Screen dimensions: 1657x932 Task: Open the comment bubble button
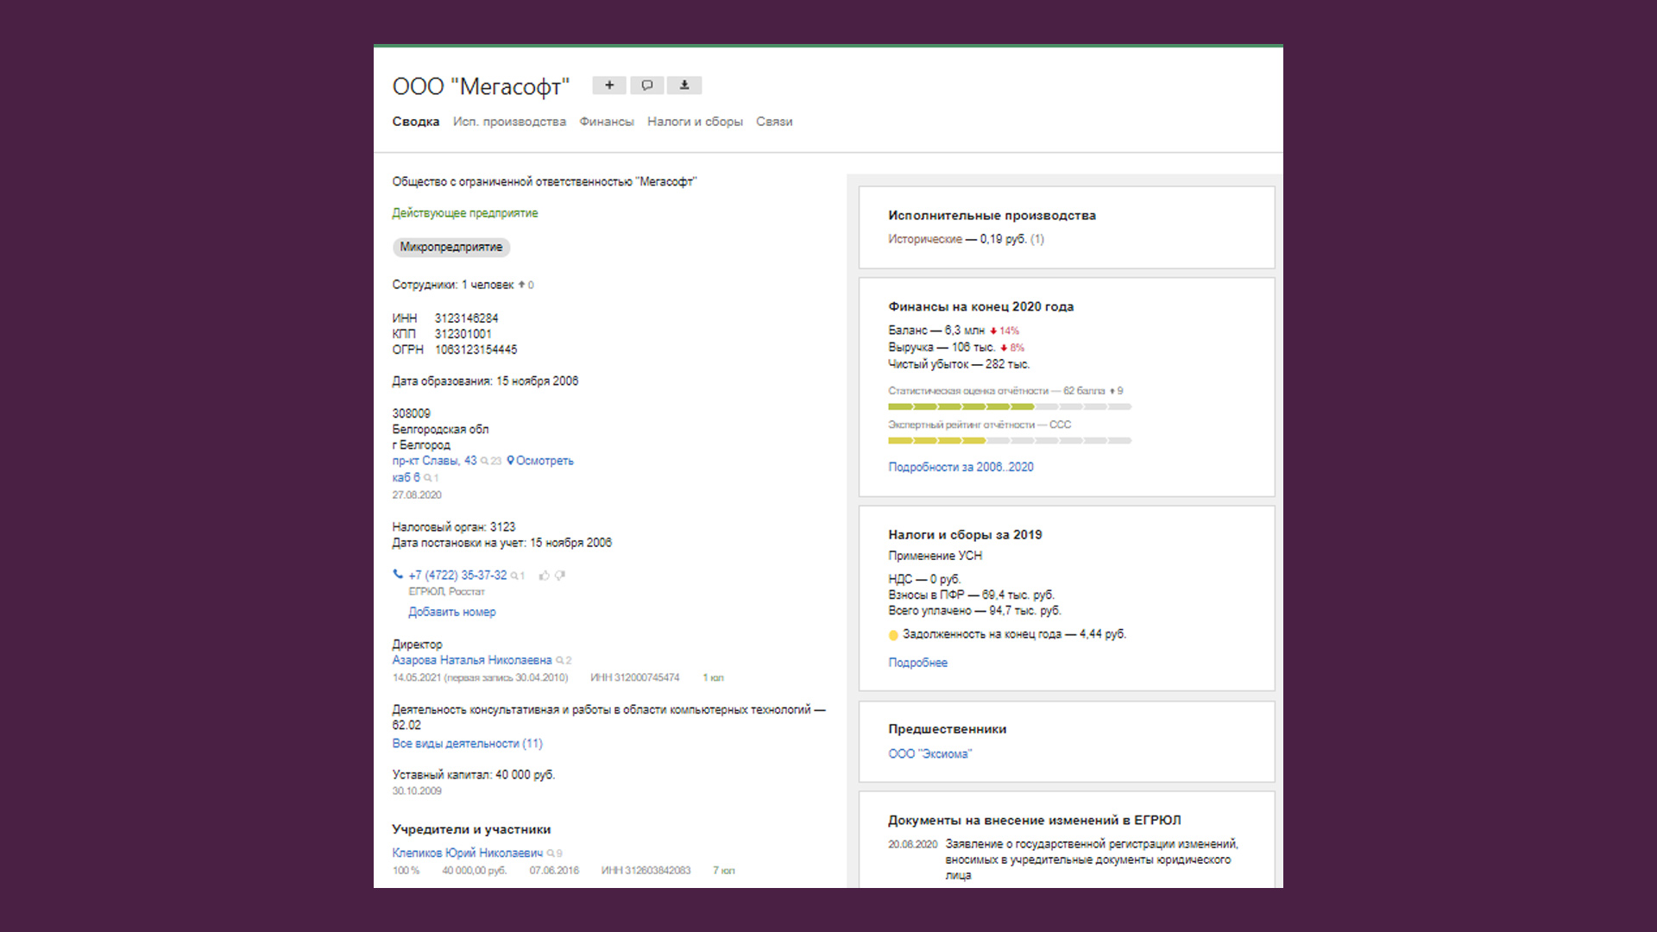pos(647,85)
